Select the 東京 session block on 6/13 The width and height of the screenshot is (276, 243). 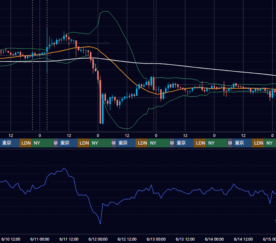click(x=184, y=143)
